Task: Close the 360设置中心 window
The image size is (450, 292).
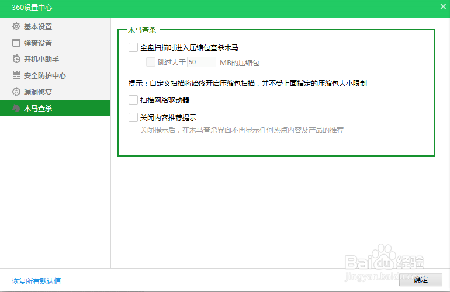Action: pos(443,6)
